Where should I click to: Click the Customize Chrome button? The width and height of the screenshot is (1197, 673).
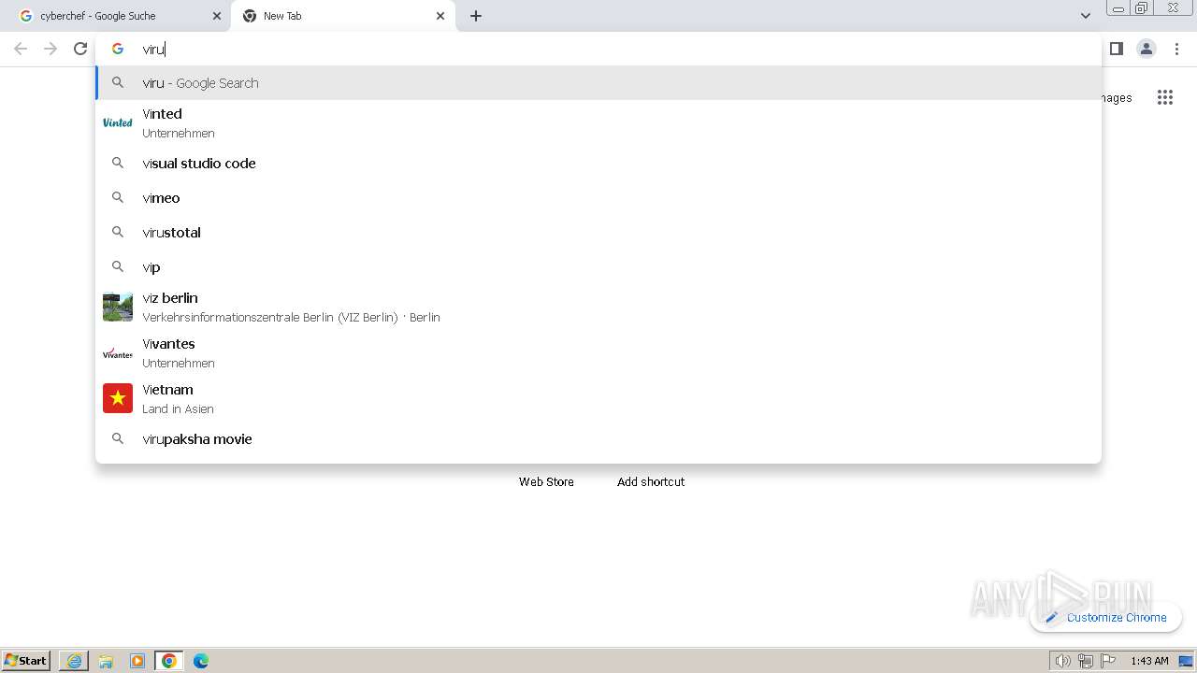coord(1106,617)
